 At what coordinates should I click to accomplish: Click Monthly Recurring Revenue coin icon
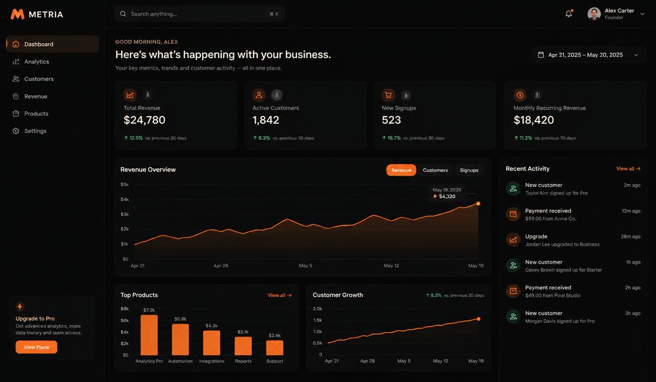(x=520, y=95)
